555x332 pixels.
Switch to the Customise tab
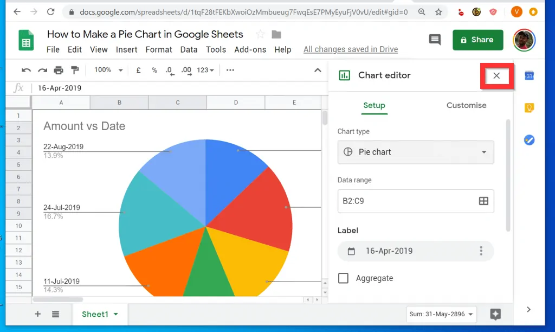[x=466, y=105]
